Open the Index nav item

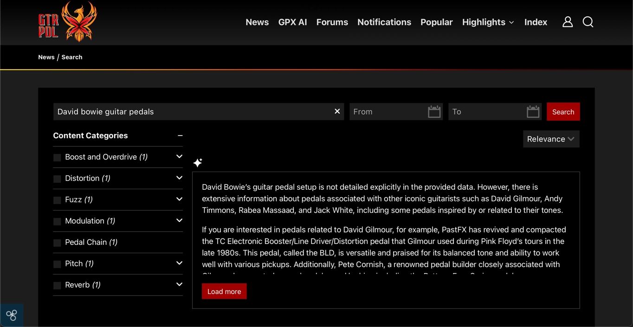536,22
